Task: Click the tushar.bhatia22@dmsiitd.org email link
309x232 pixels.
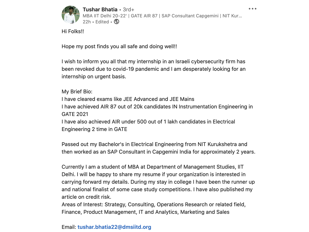Action: 114,227
